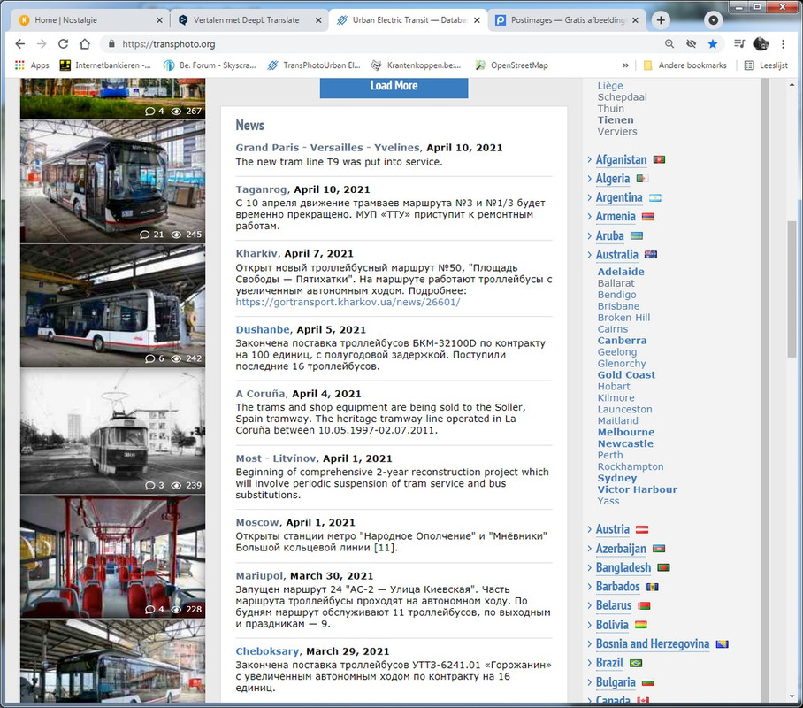Collapse the Australia city list
Viewport: 803px width, 708px height.
616,255
